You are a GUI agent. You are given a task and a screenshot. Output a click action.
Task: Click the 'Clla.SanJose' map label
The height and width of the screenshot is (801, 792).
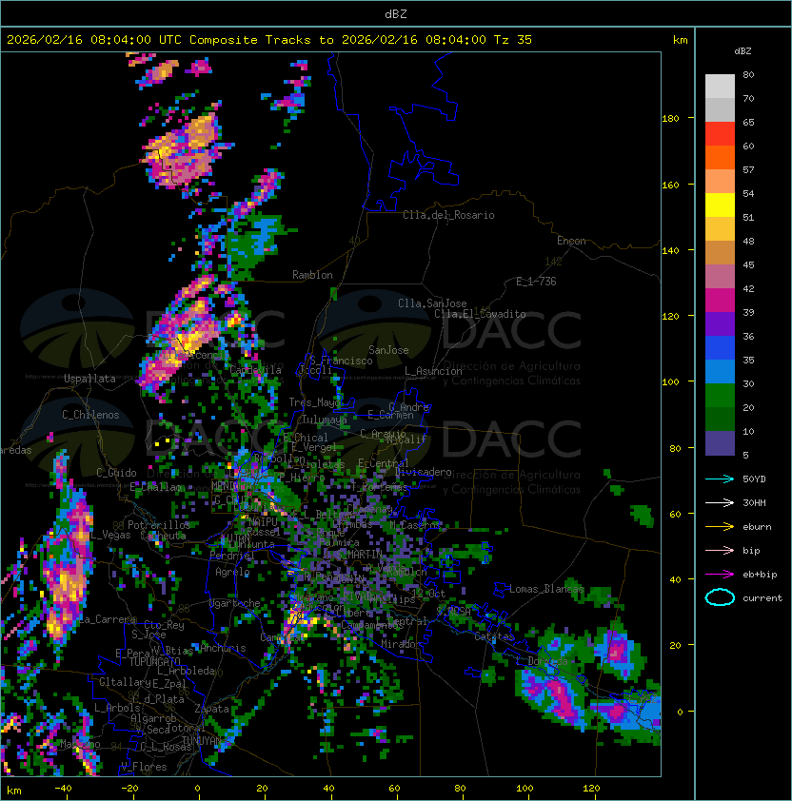432,303
